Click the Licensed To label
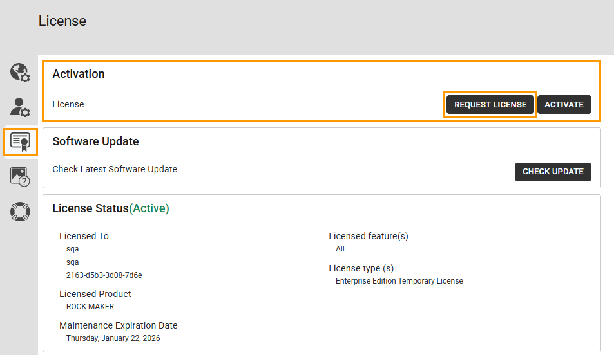The height and width of the screenshot is (355, 614). point(84,236)
